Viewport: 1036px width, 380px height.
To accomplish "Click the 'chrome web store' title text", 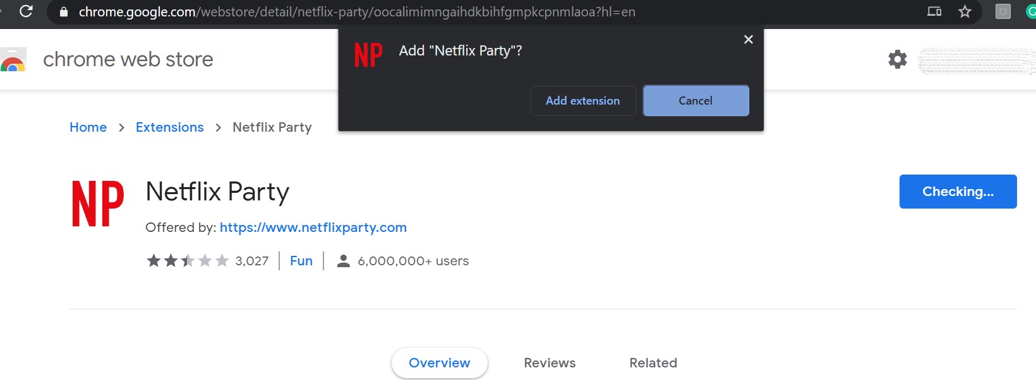I will 128,59.
